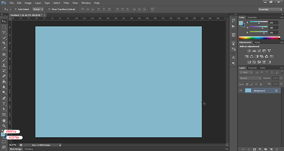Check Show Transform Controls

[49, 9]
